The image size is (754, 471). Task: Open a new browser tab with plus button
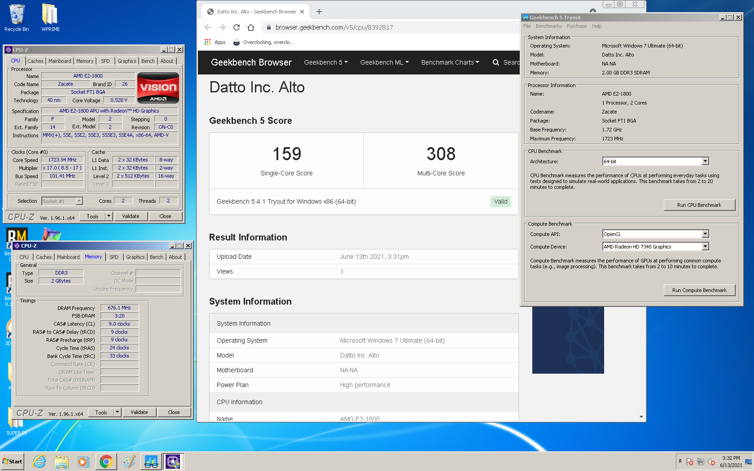[x=319, y=12]
